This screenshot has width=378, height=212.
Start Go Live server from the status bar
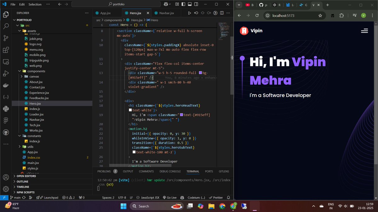pos(170,198)
